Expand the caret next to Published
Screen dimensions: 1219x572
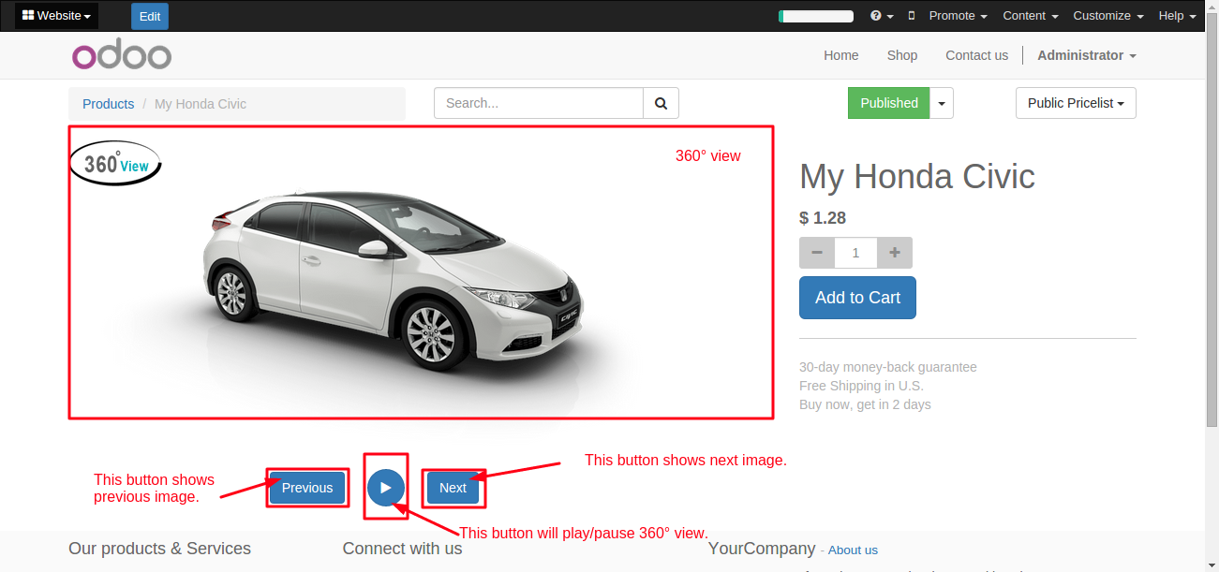(x=942, y=103)
